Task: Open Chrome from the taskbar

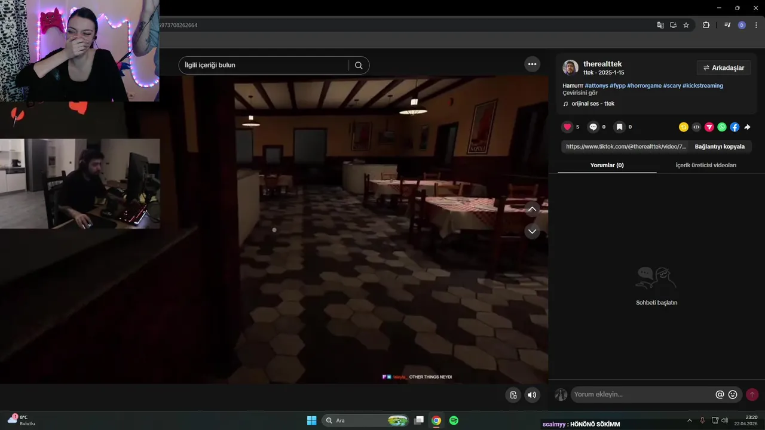Action: point(436,420)
